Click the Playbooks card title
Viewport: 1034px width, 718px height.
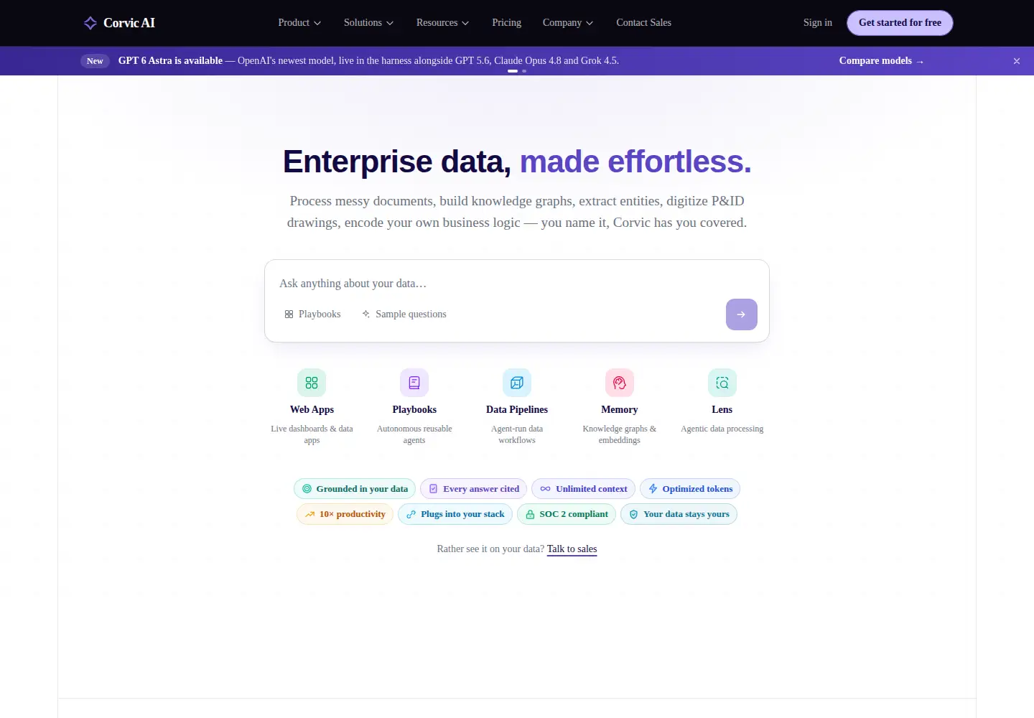[x=414, y=410]
